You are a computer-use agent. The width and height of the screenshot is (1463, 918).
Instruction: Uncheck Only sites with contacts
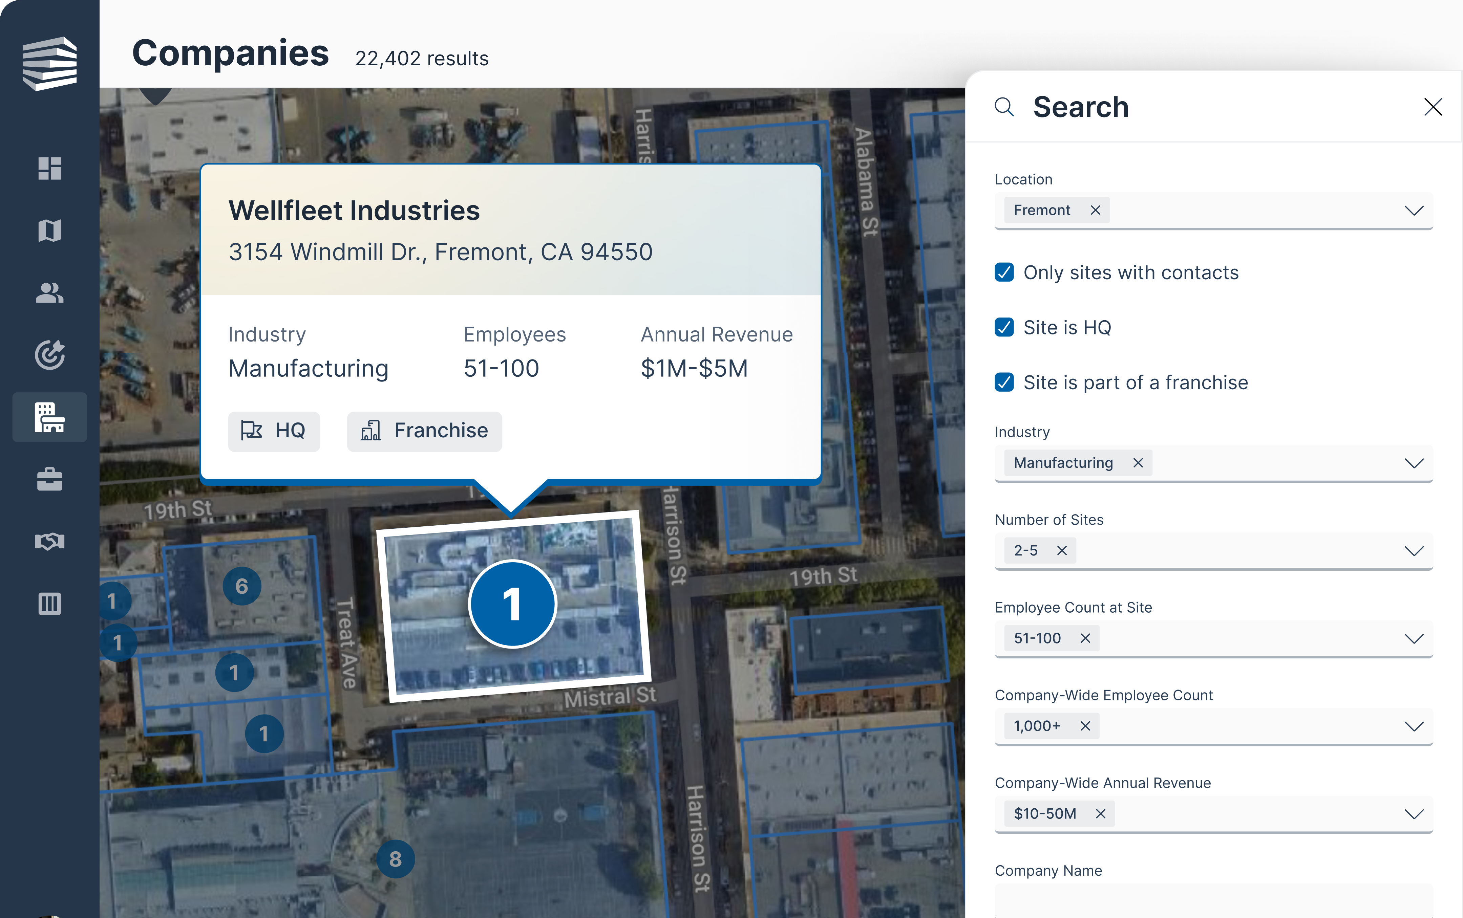coord(1004,272)
